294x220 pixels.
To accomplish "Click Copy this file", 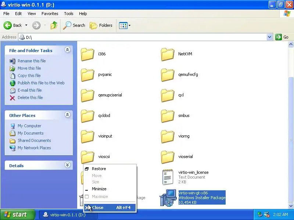I will pyautogui.click(x=29, y=76).
